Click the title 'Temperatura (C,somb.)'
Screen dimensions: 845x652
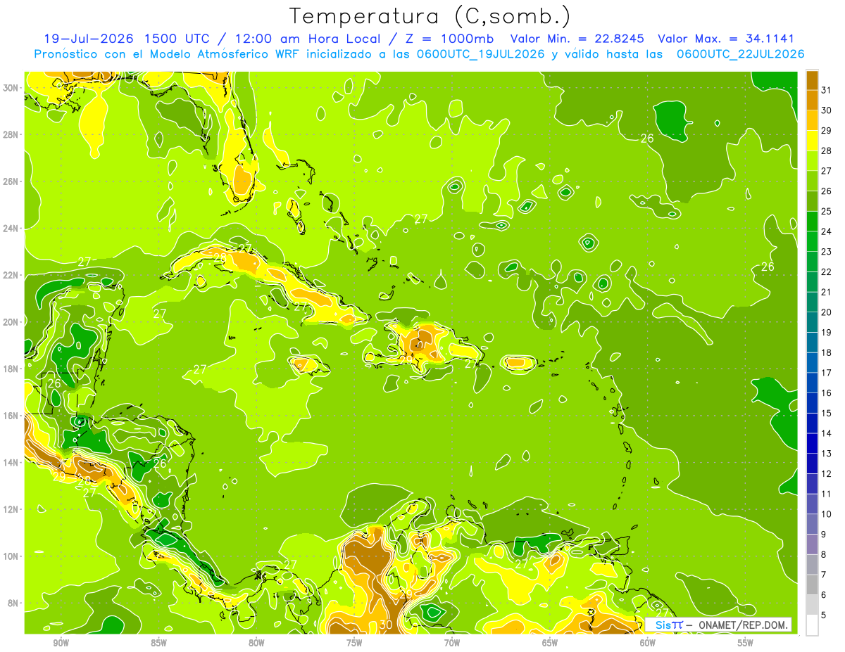pos(430,16)
